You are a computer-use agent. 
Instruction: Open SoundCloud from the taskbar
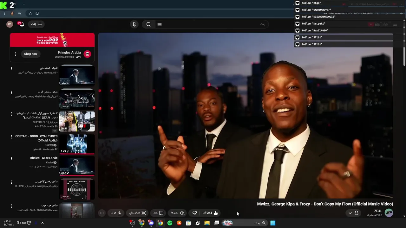pyautogui.click(x=179, y=223)
